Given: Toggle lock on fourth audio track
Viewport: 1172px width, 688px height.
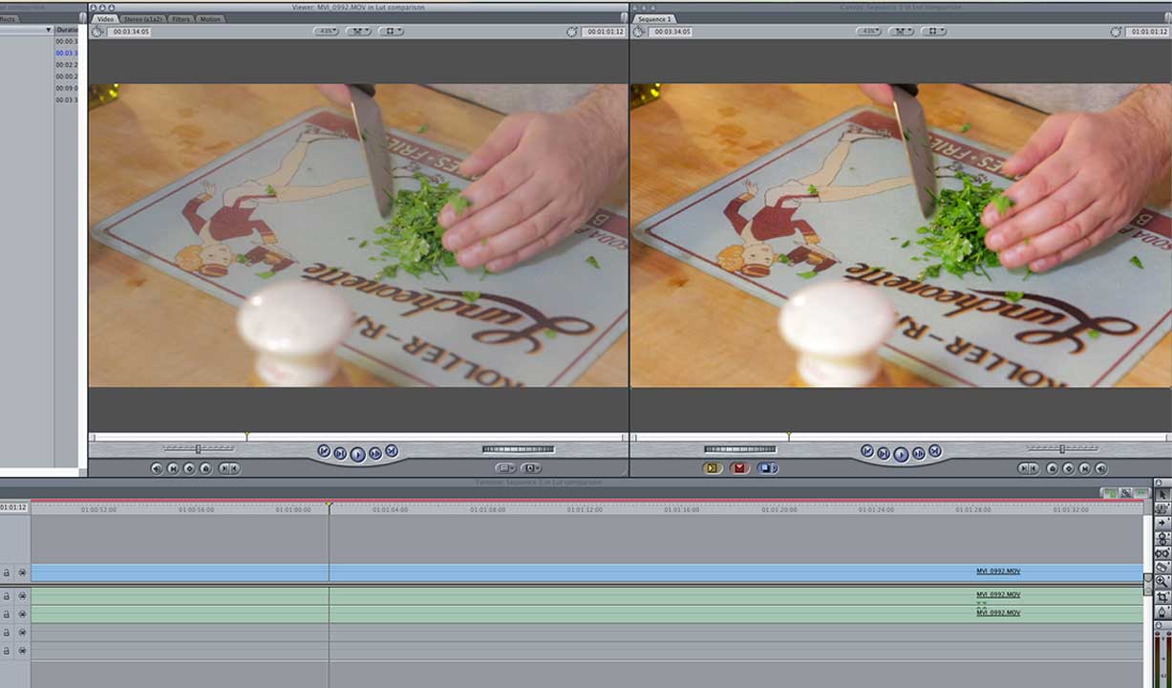Looking at the screenshot, I should coord(7,650).
